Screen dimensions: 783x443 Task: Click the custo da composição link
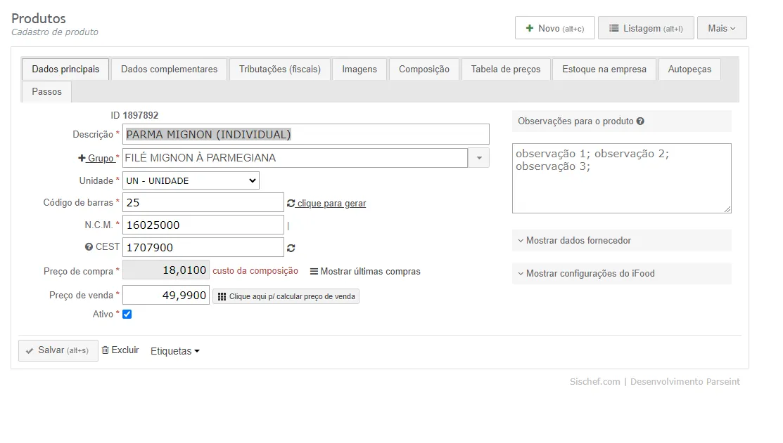(x=255, y=271)
